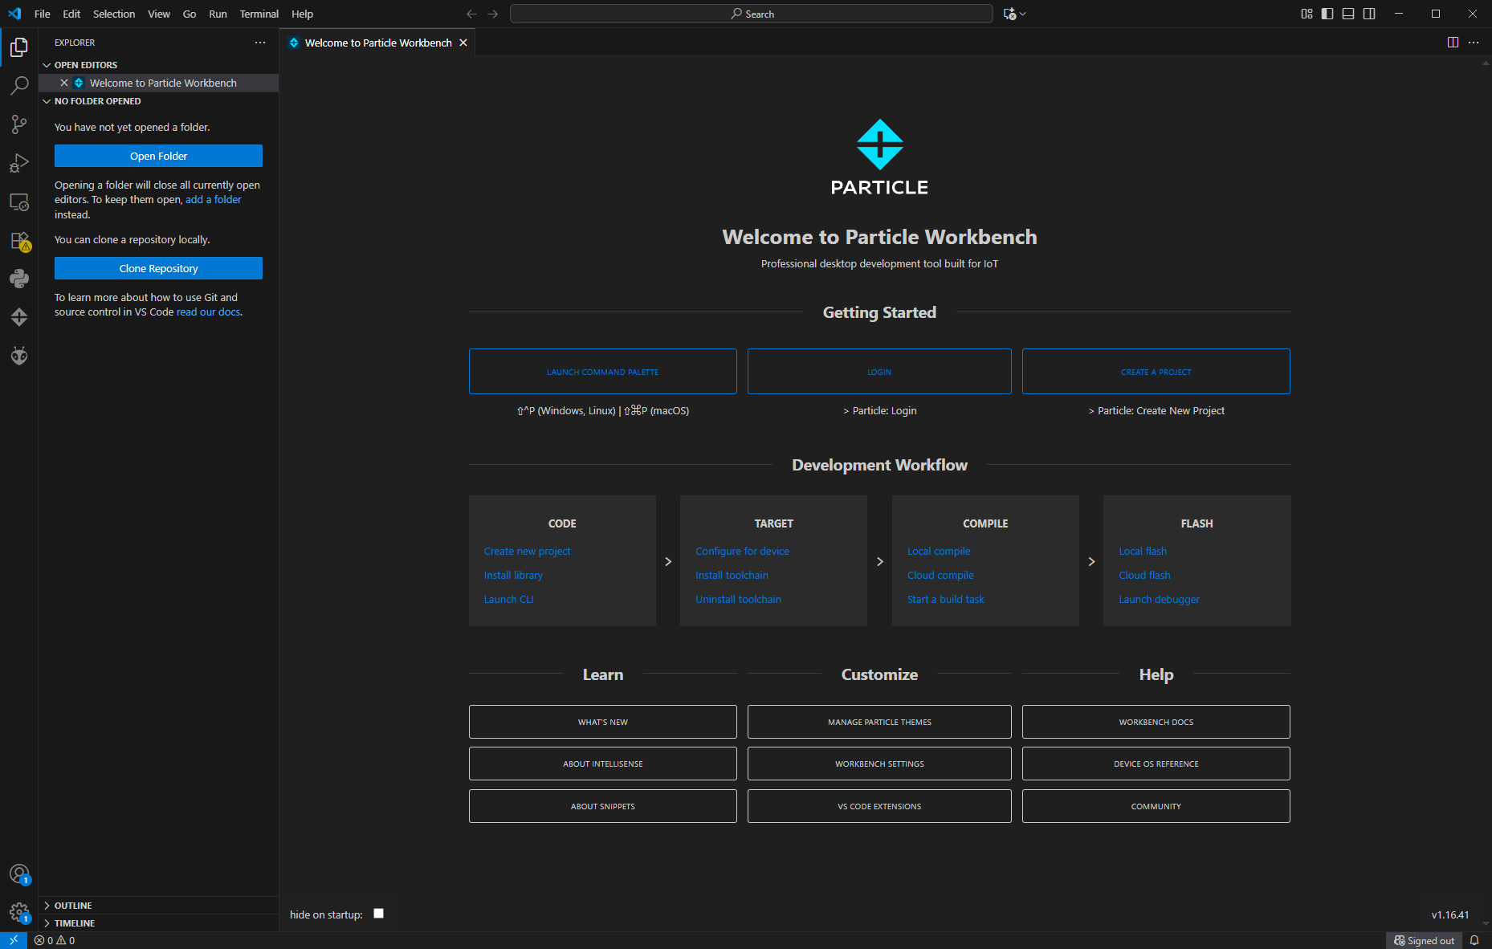Click the Clone Repository button
The height and width of the screenshot is (949, 1492).
tap(158, 267)
